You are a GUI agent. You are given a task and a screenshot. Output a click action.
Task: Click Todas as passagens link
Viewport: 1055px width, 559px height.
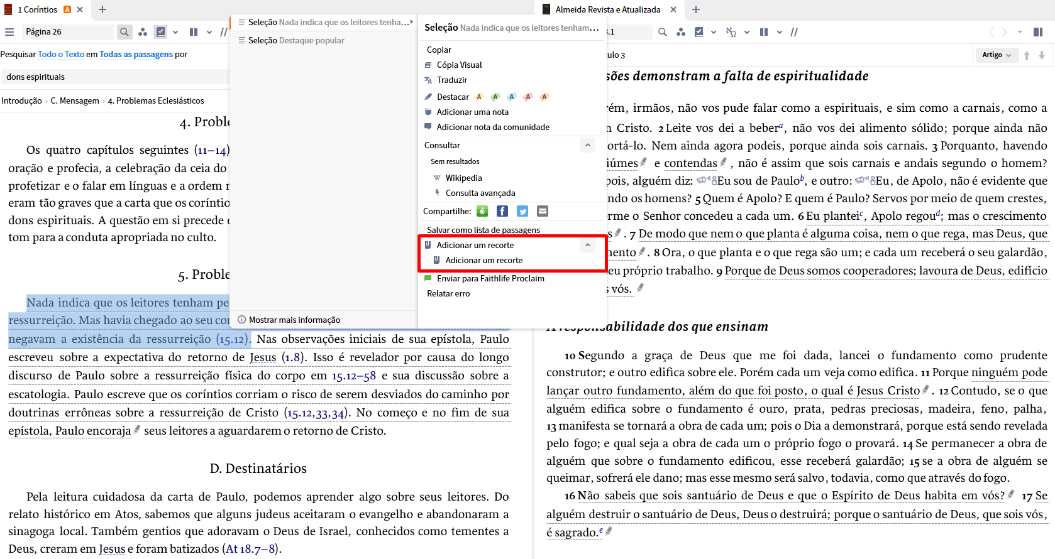[x=136, y=55]
